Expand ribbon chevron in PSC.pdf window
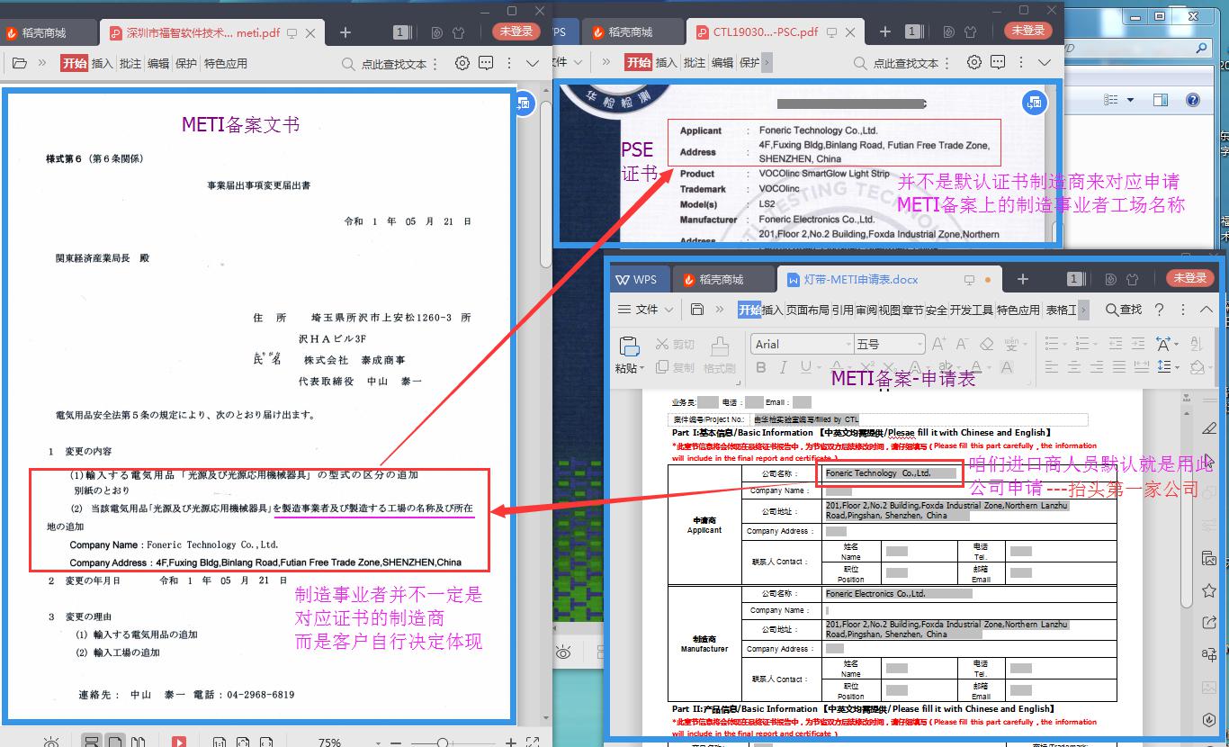Viewport: 1229px width, 747px height. [1045, 63]
